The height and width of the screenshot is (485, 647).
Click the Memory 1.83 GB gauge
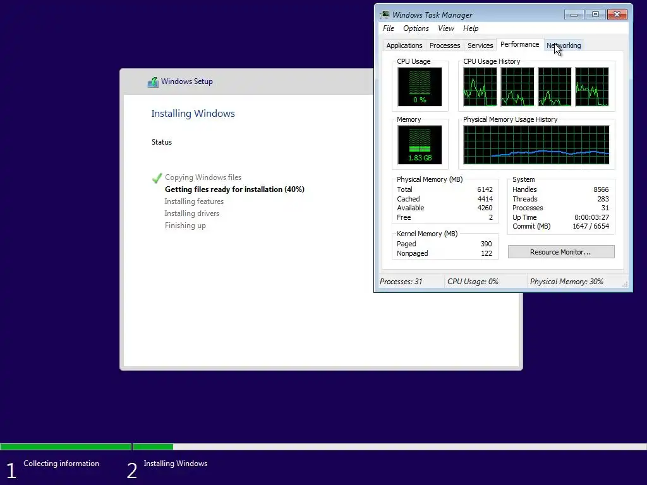(x=420, y=145)
